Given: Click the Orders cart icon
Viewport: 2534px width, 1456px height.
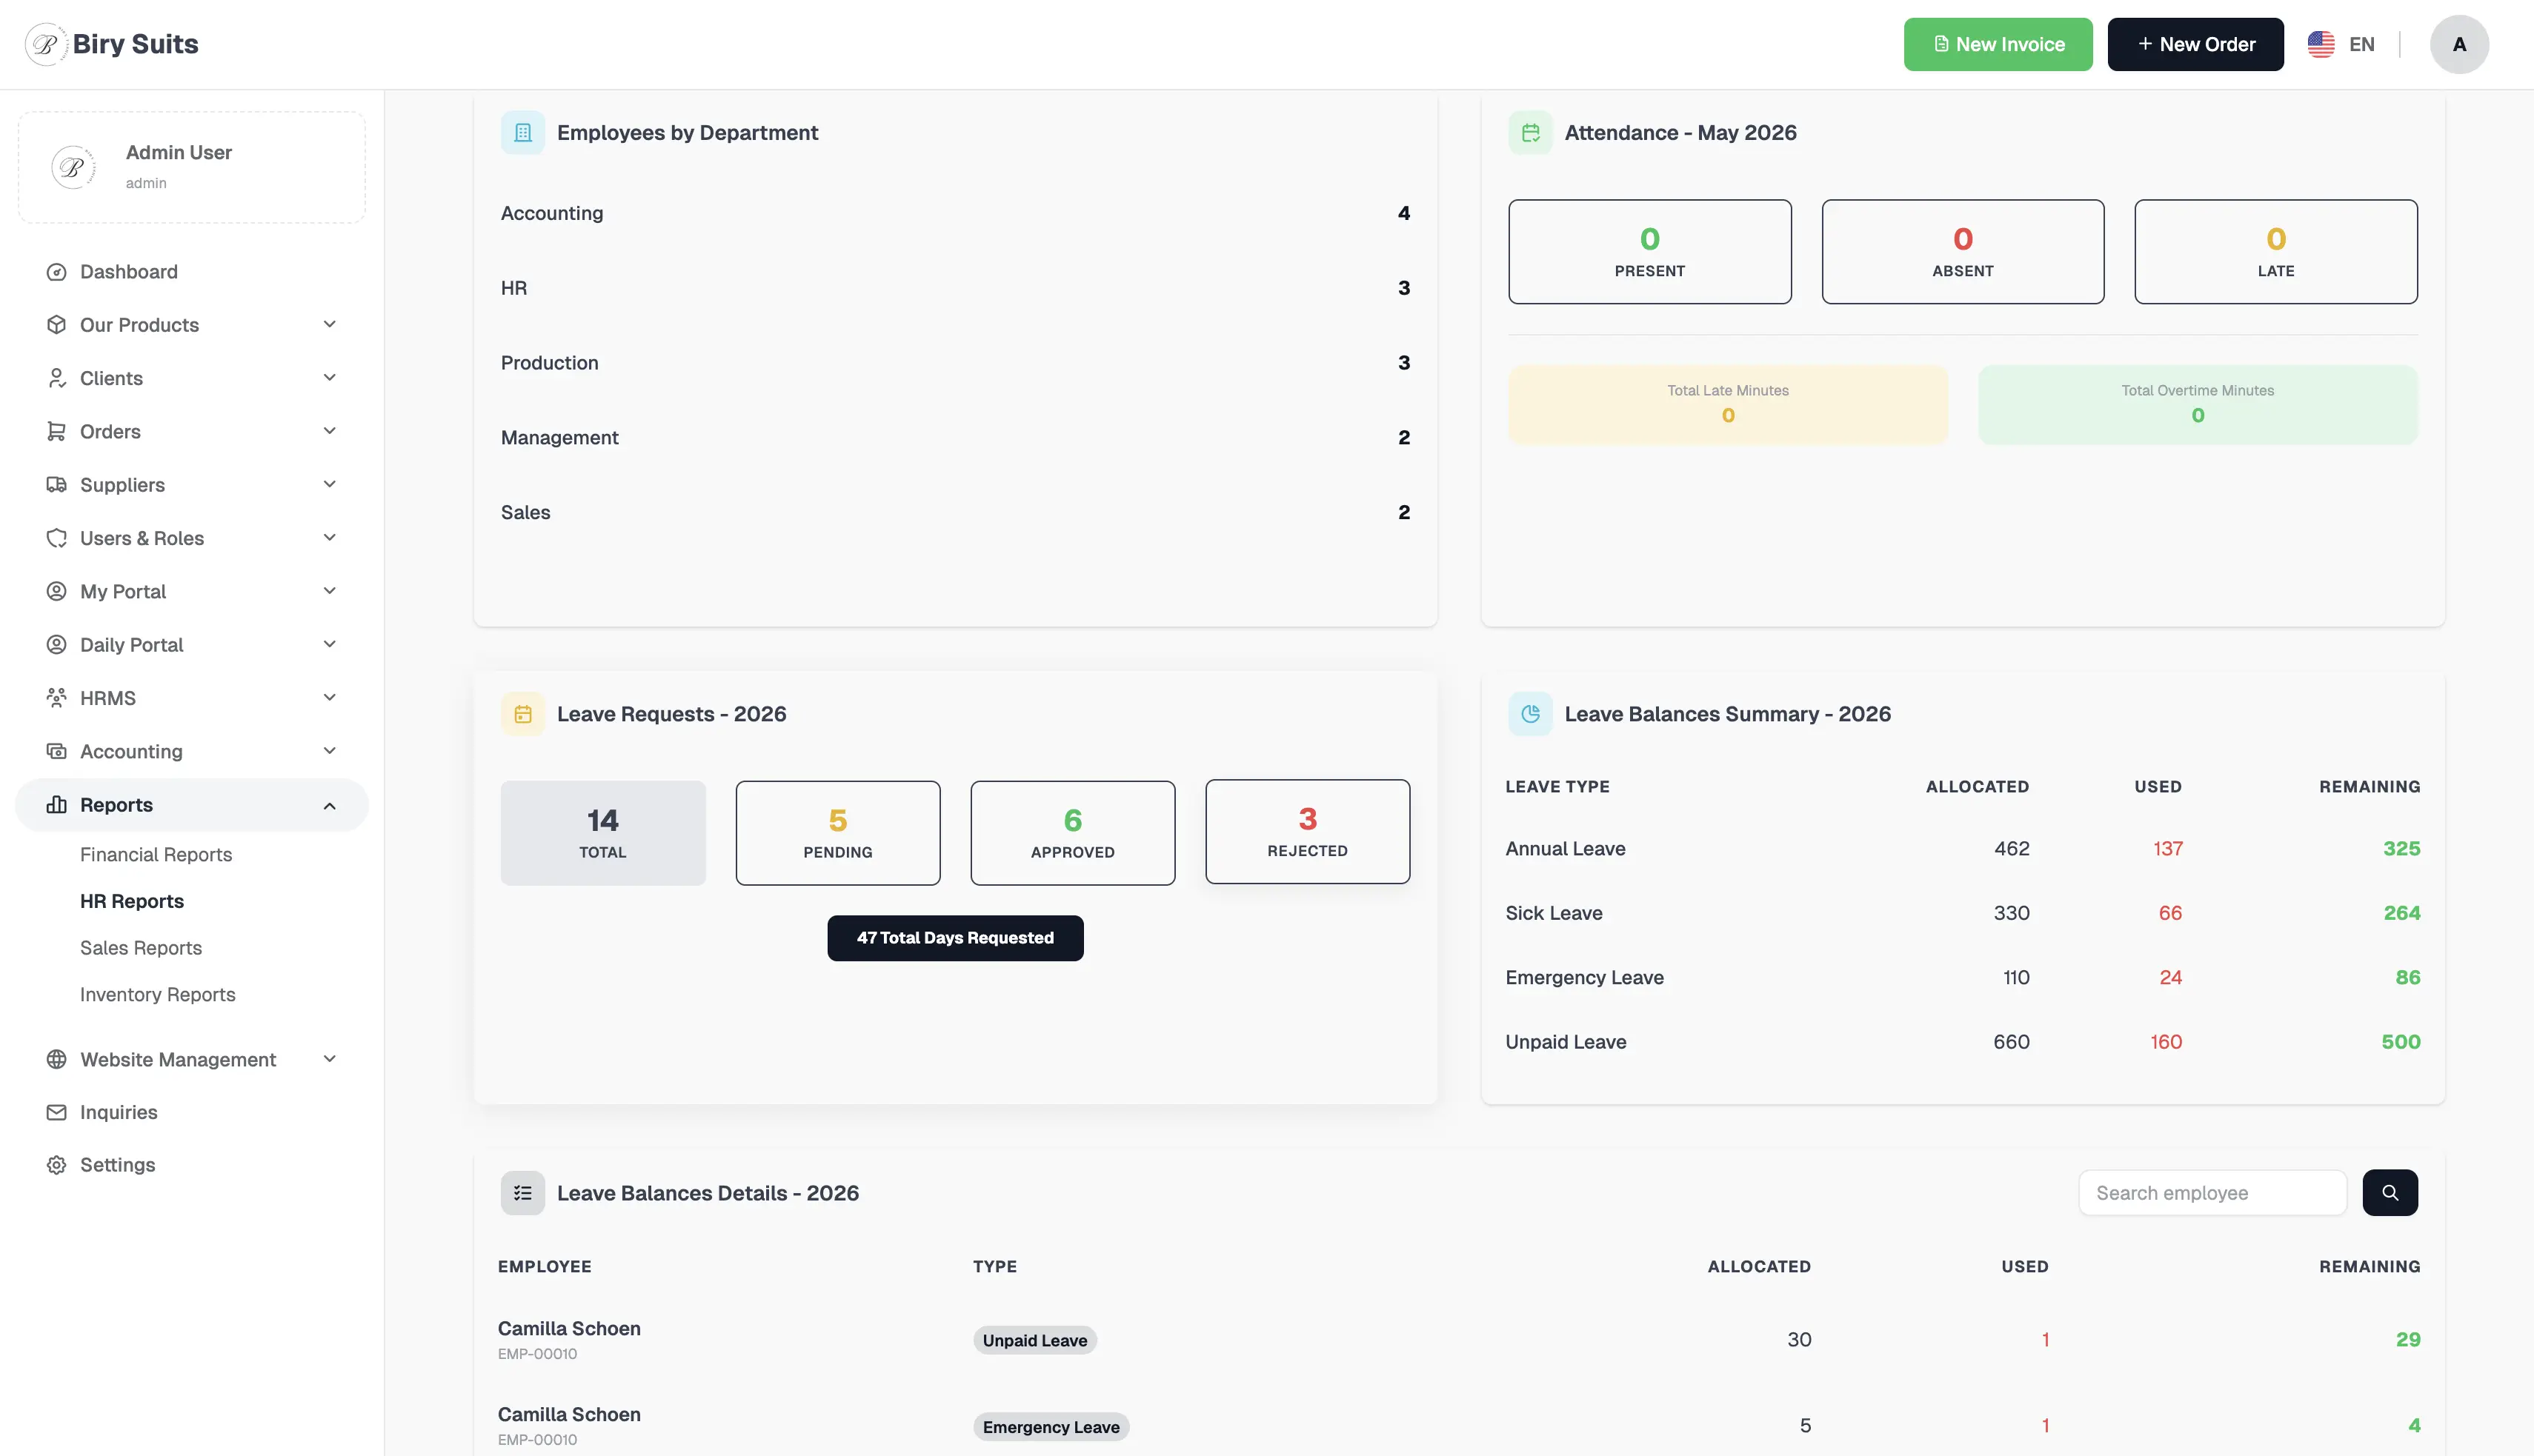Looking at the screenshot, I should tap(57, 431).
